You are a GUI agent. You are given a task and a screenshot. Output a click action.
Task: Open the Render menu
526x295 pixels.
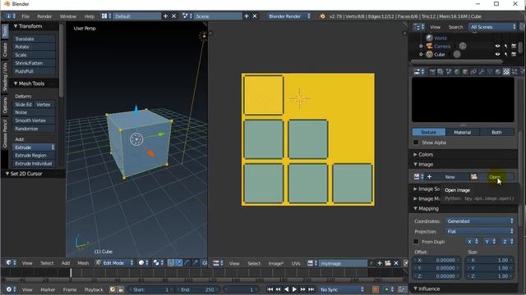[44, 16]
